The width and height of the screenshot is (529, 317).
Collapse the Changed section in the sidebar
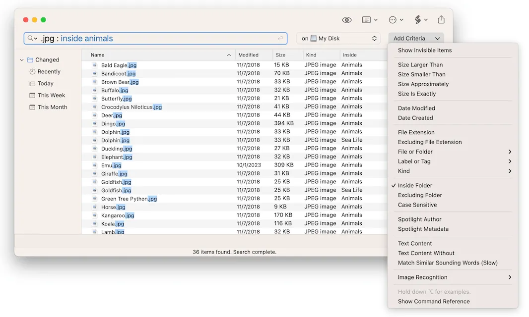click(x=21, y=59)
